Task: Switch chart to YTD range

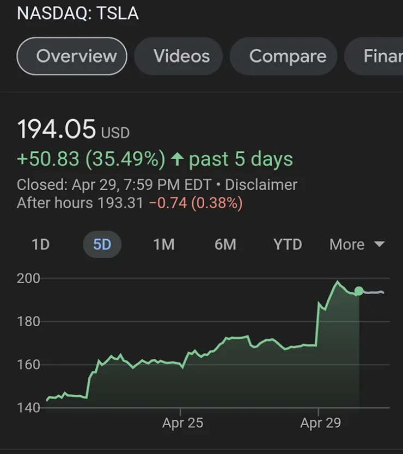Action: [287, 245]
